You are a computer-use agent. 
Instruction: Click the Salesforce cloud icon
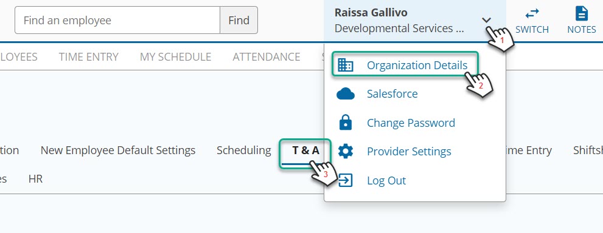[x=346, y=94]
